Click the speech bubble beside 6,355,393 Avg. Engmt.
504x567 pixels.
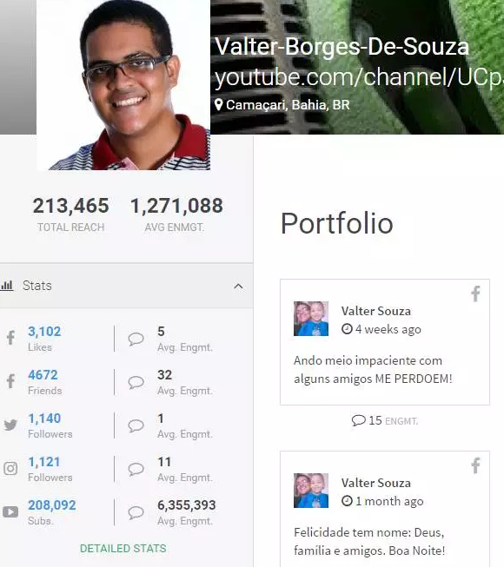136,512
